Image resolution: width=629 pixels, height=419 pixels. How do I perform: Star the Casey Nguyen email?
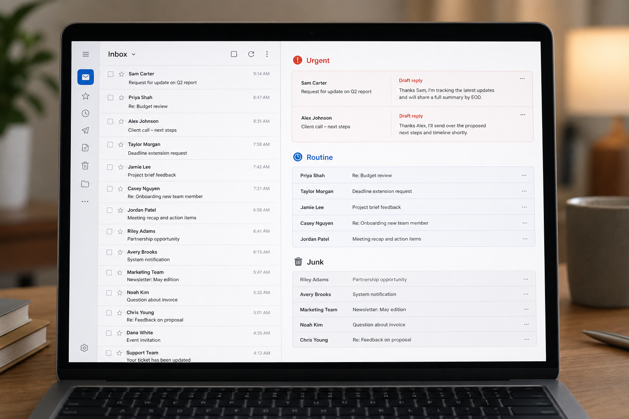click(120, 189)
